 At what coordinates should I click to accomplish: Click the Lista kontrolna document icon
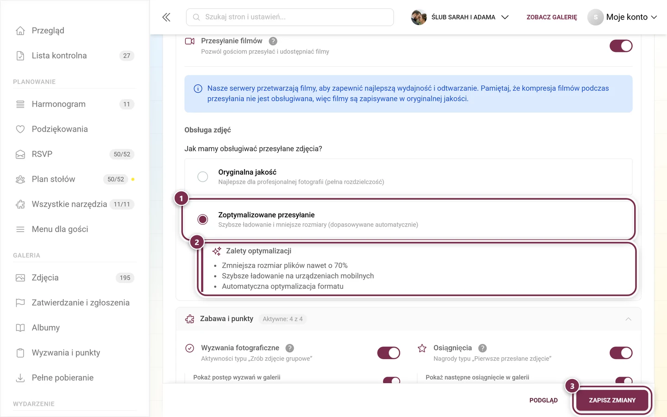20,56
